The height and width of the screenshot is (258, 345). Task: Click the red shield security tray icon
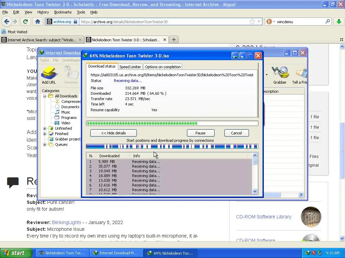[x=314, y=253]
